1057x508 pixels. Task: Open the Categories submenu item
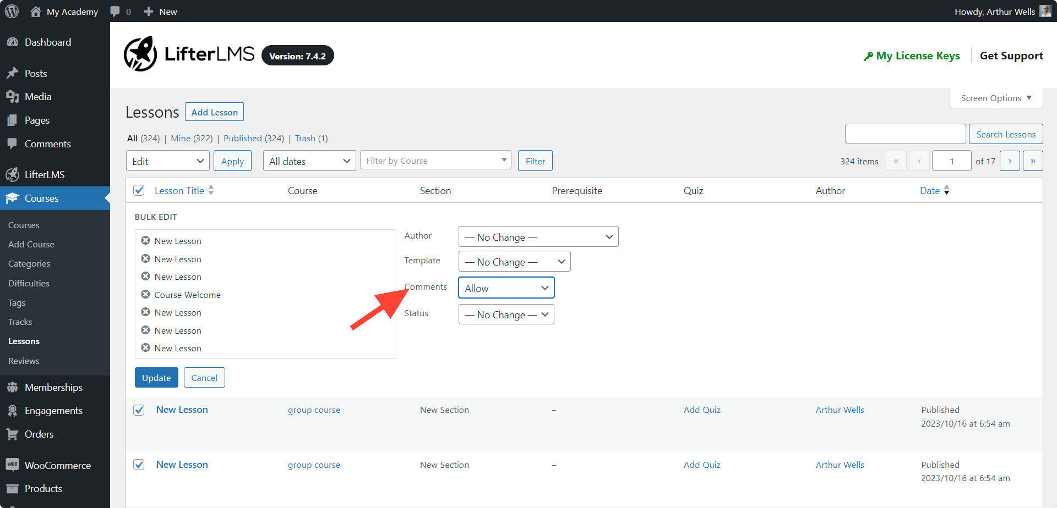tap(29, 264)
